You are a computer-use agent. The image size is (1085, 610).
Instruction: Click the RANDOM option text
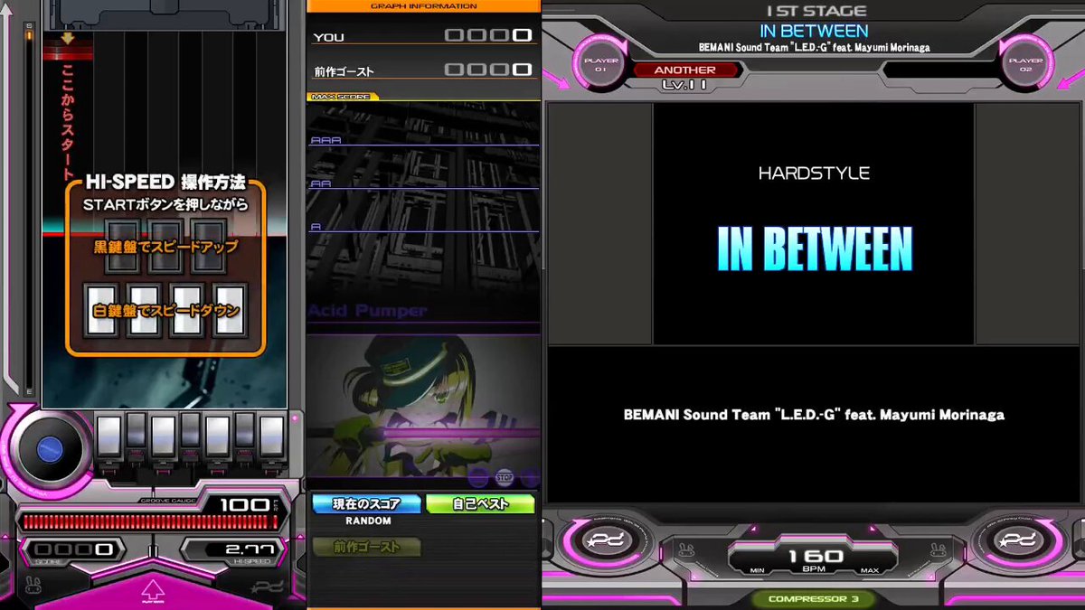tap(368, 521)
